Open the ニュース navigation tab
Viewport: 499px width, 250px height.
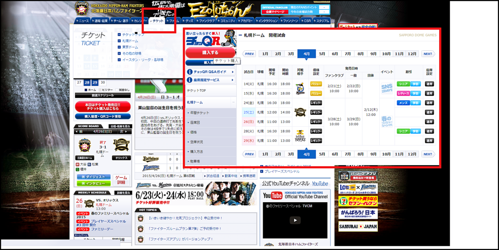pyautogui.click(x=83, y=20)
